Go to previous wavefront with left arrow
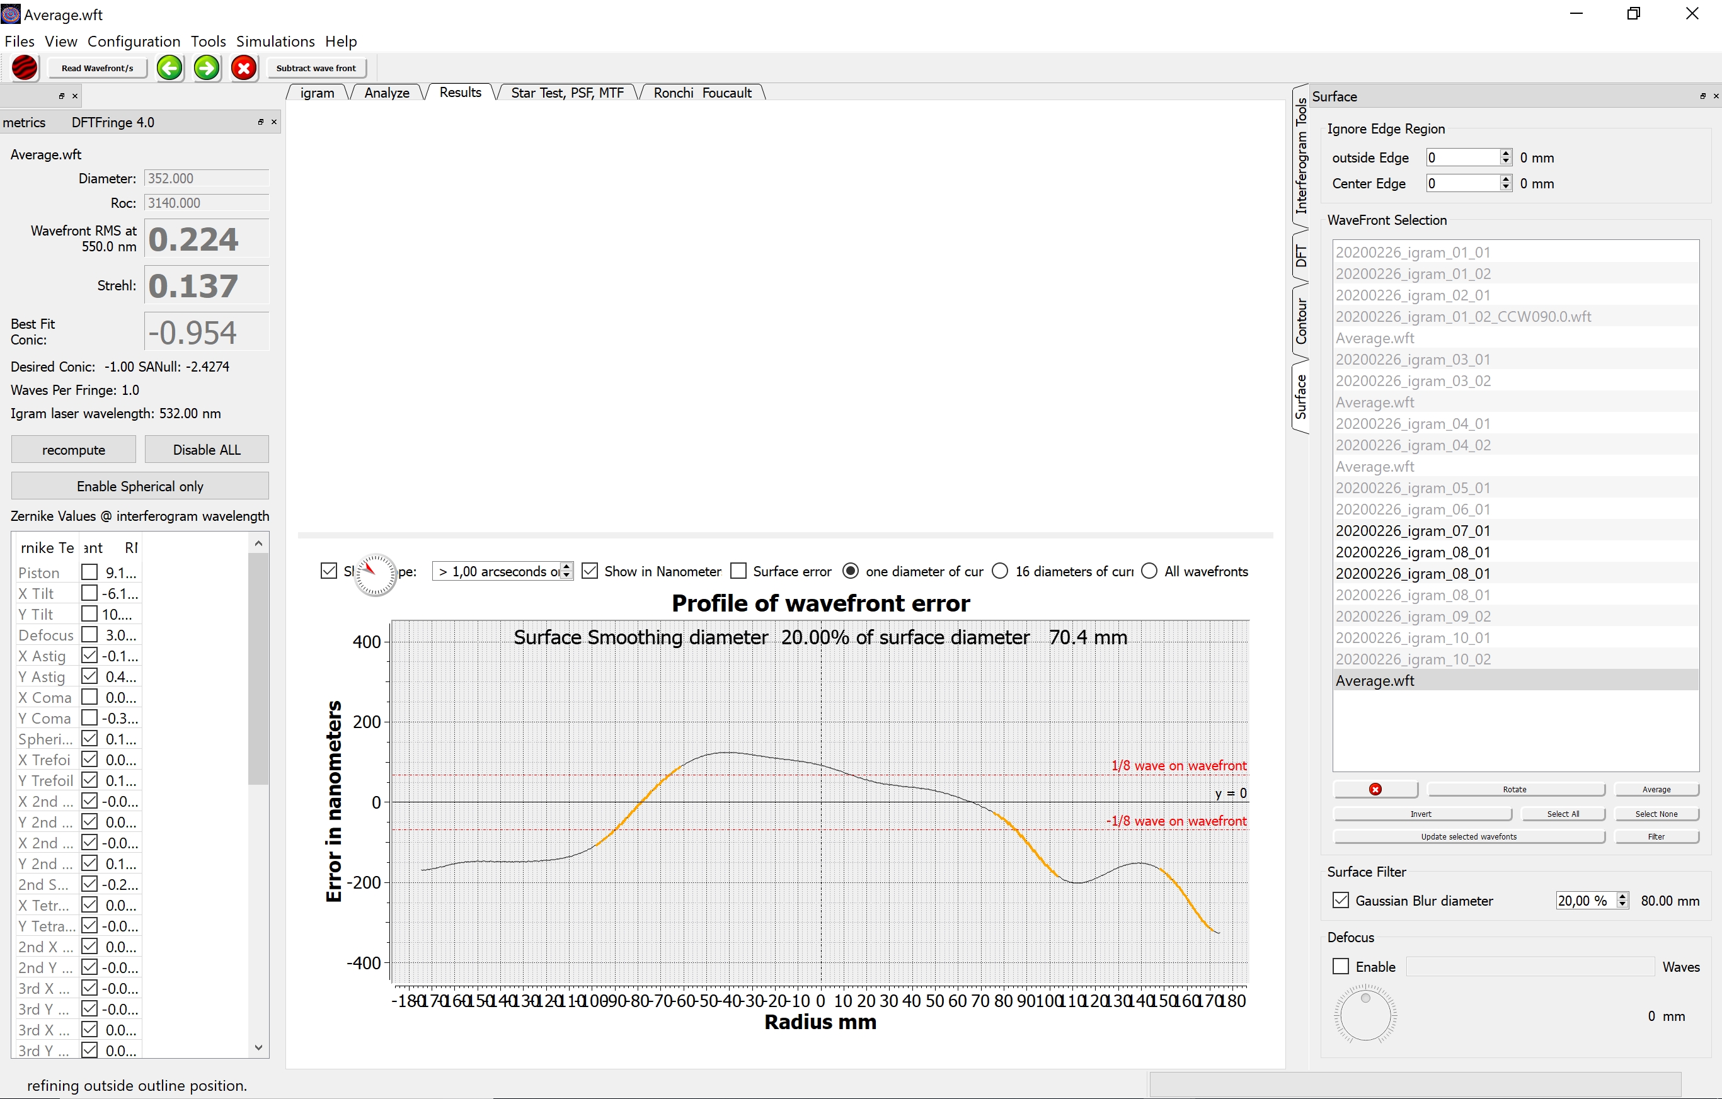 click(169, 68)
